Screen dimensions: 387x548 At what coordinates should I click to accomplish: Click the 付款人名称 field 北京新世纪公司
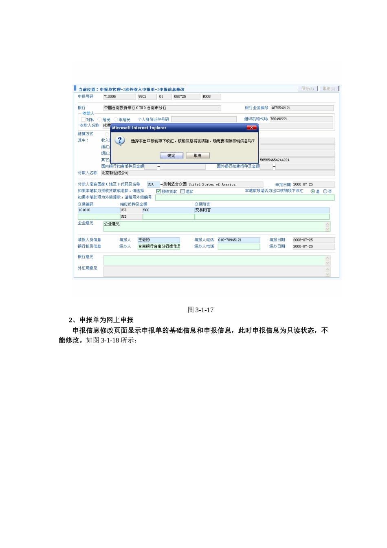[218, 173]
